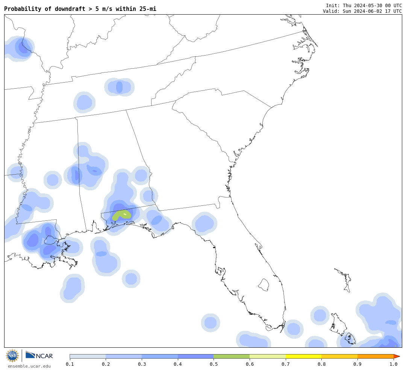Select the 0.3–0.4 blue colorbar segment
Image resolution: width=406 pixels, height=371 pixels.
pyautogui.click(x=159, y=356)
